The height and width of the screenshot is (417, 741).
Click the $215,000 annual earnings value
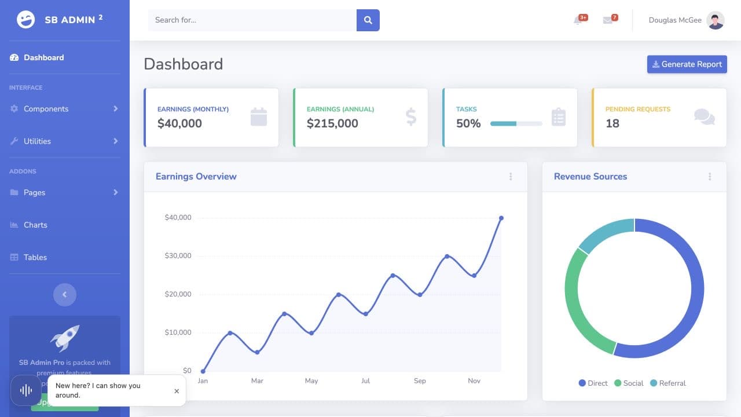point(332,123)
